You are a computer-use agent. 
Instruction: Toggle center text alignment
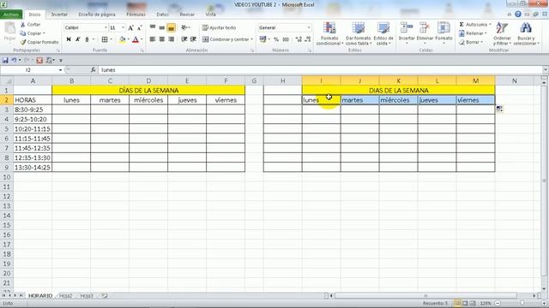[162, 39]
